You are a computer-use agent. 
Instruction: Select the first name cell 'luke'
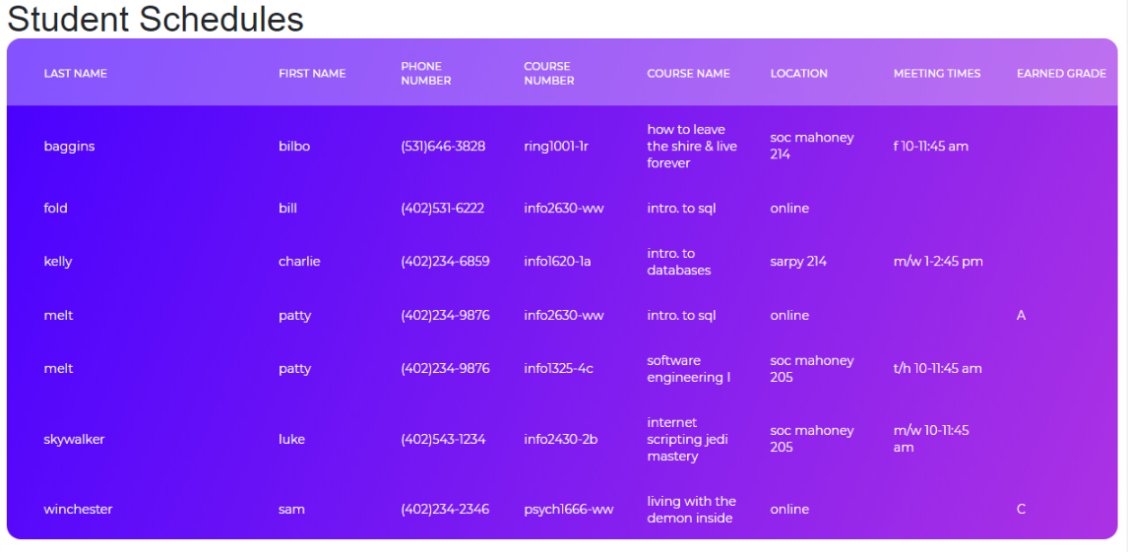[x=291, y=439]
